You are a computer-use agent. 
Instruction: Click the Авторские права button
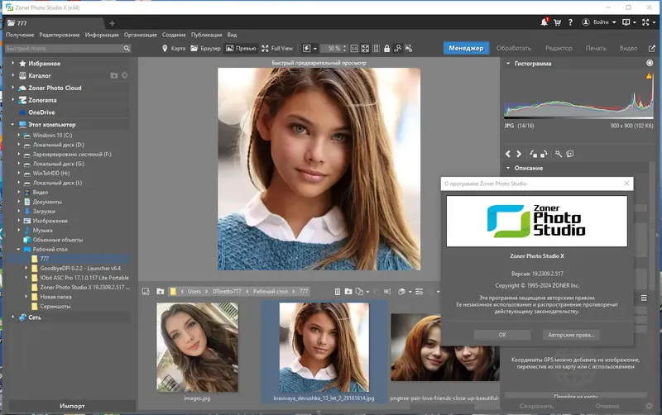click(570, 335)
